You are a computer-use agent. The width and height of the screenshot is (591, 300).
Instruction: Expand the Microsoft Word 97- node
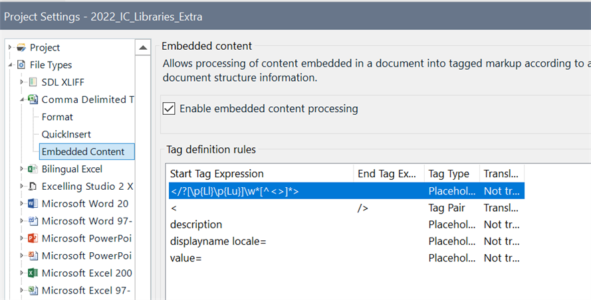tap(22, 221)
